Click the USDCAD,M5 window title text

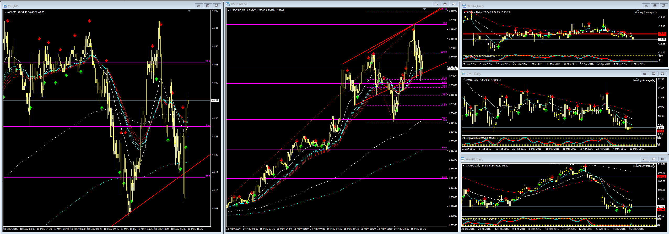(x=240, y=4)
